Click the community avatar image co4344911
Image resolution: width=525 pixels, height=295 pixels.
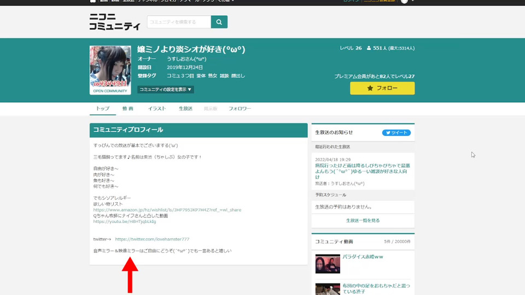click(110, 70)
